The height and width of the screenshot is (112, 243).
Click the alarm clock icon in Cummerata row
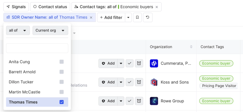[139, 63]
